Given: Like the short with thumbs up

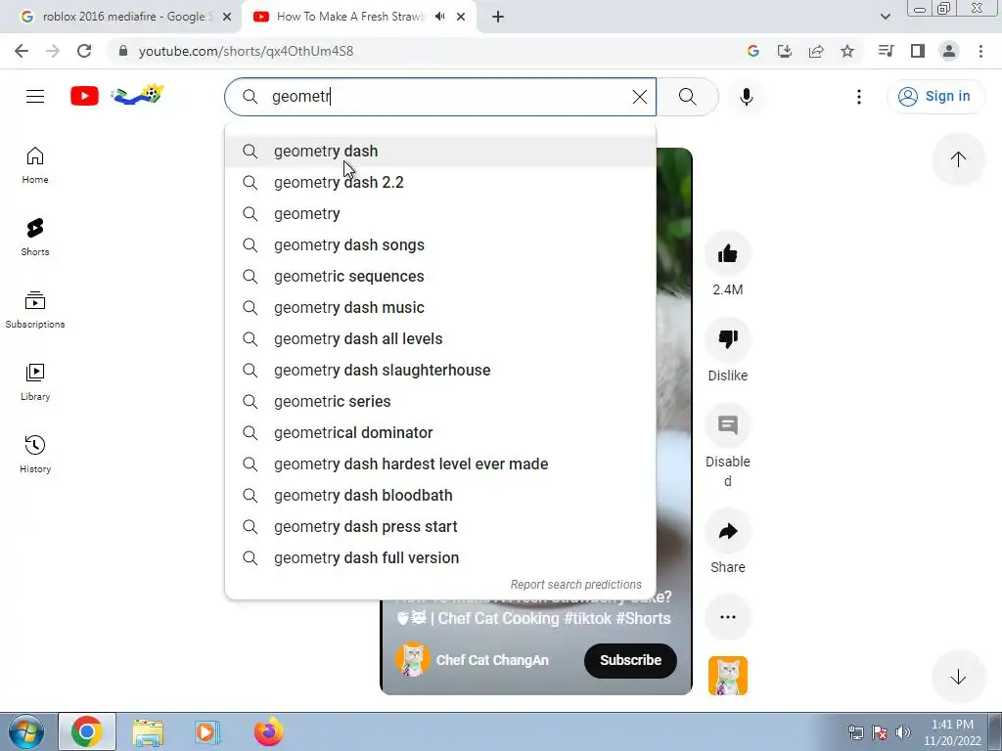Looking at the screenshot, I should [x=727, y=253].
